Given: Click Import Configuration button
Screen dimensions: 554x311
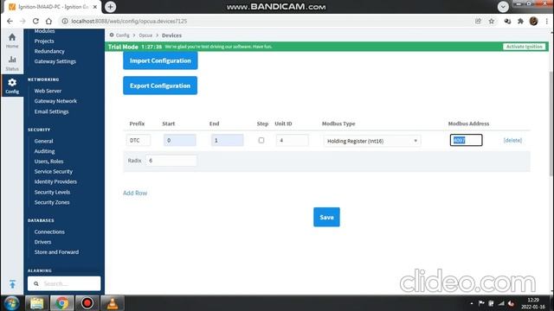Looking at the screenshot, I should (x=160, y=60).
